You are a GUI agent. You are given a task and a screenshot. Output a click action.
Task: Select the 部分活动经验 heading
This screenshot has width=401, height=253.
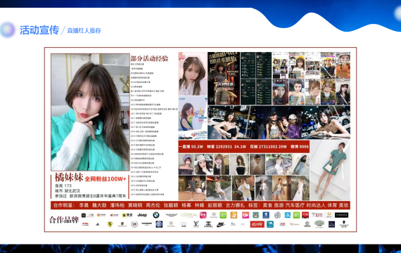(x=149, y=58)
